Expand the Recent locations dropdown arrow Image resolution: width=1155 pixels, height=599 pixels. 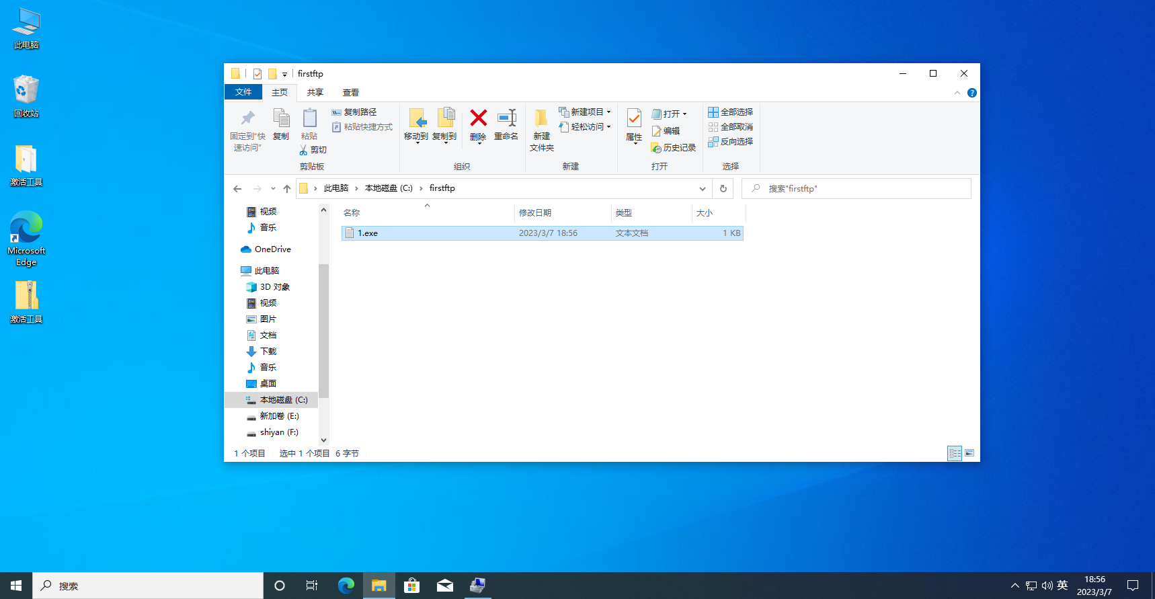pos(273,189)
